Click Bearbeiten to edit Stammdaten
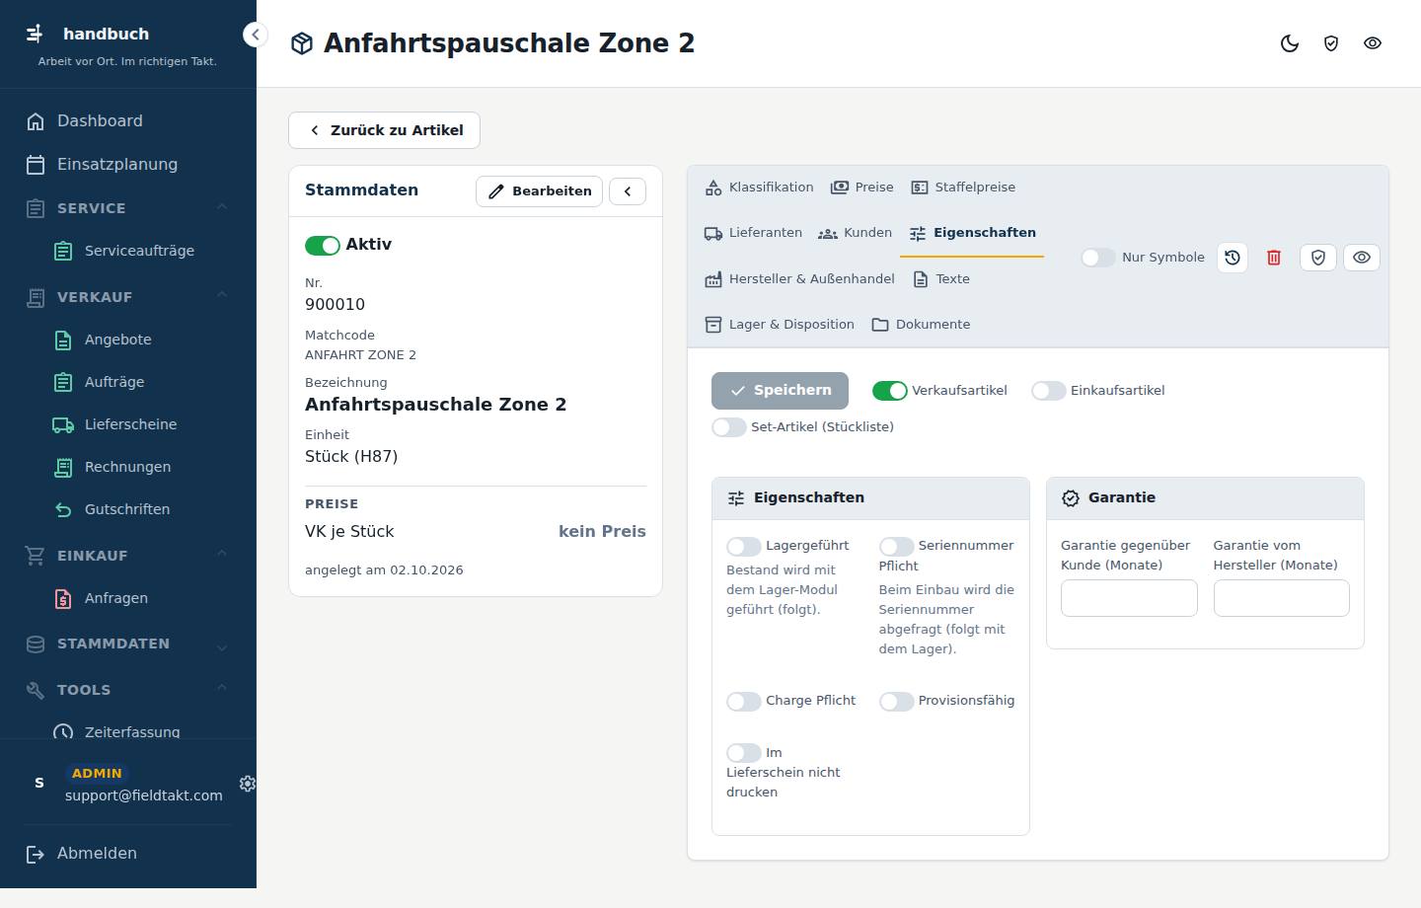The image size is (1421, 908). 539,191
